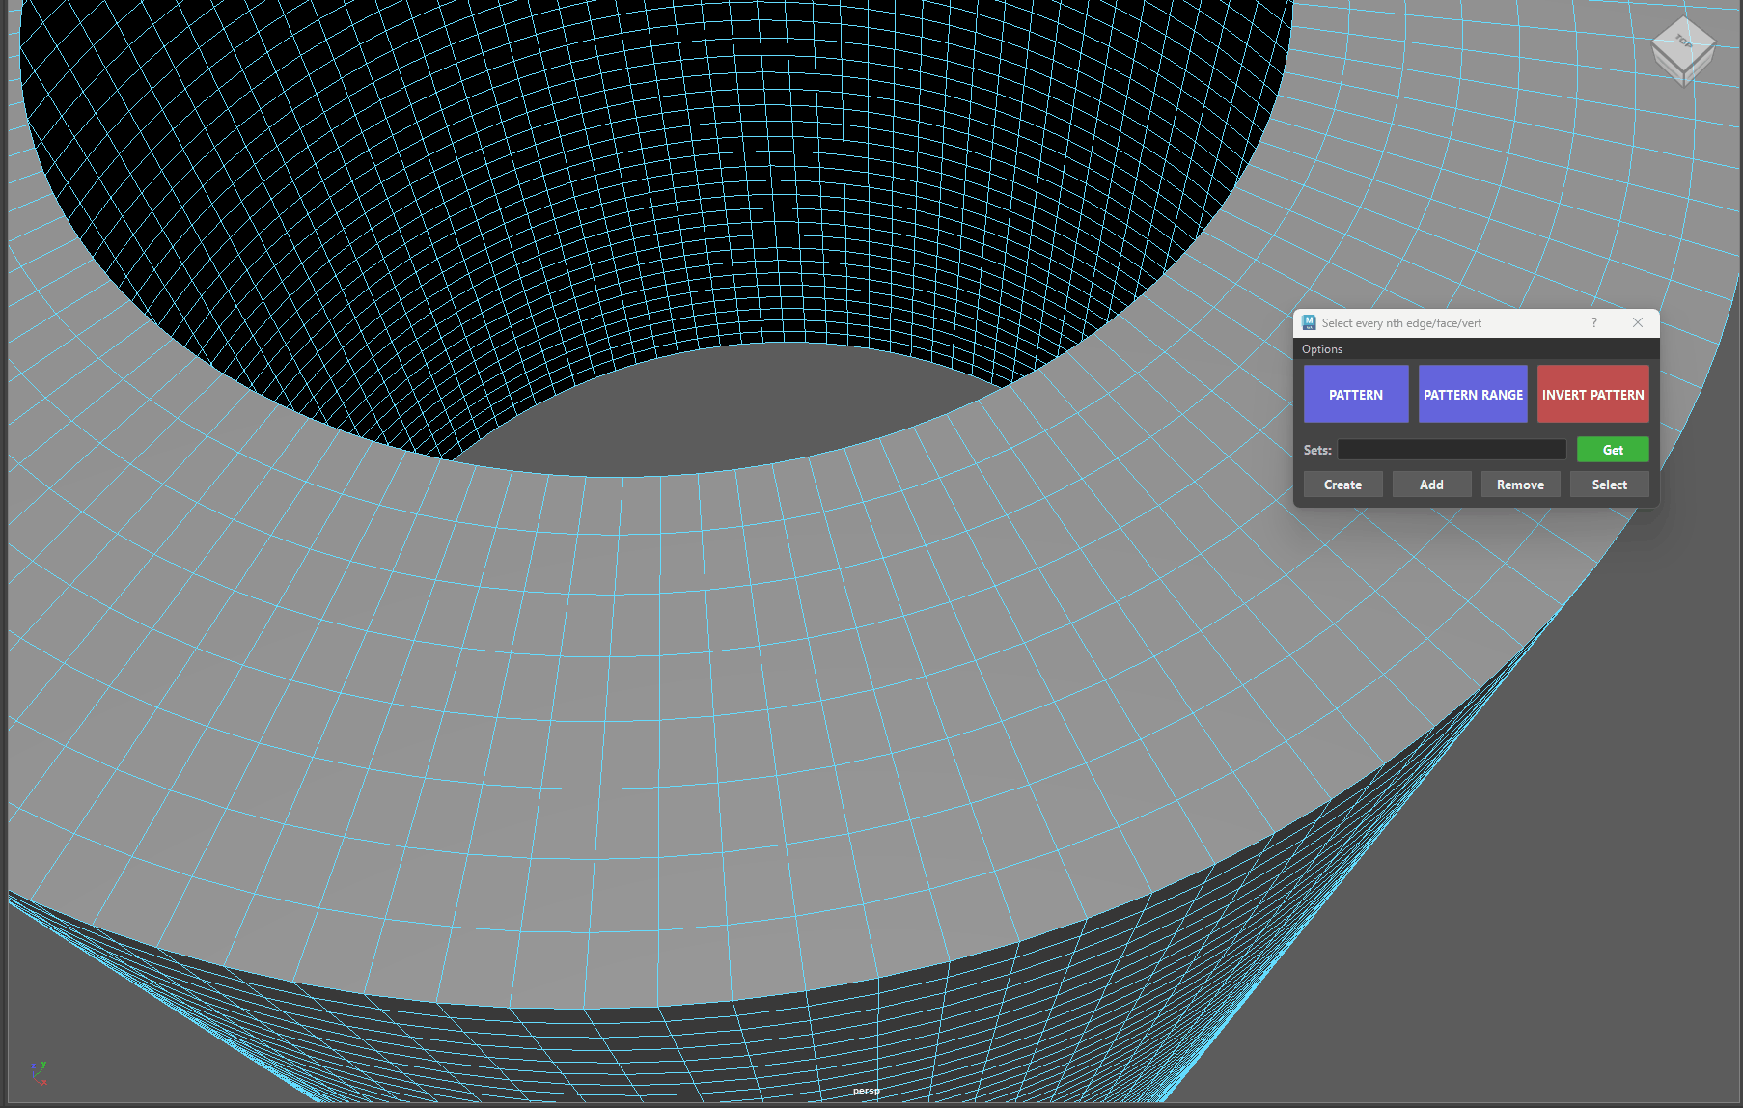Click the XYZ axis gizmo
The width and height of the screenshot is (1743, 1108).
click(x=39, y=1072)
